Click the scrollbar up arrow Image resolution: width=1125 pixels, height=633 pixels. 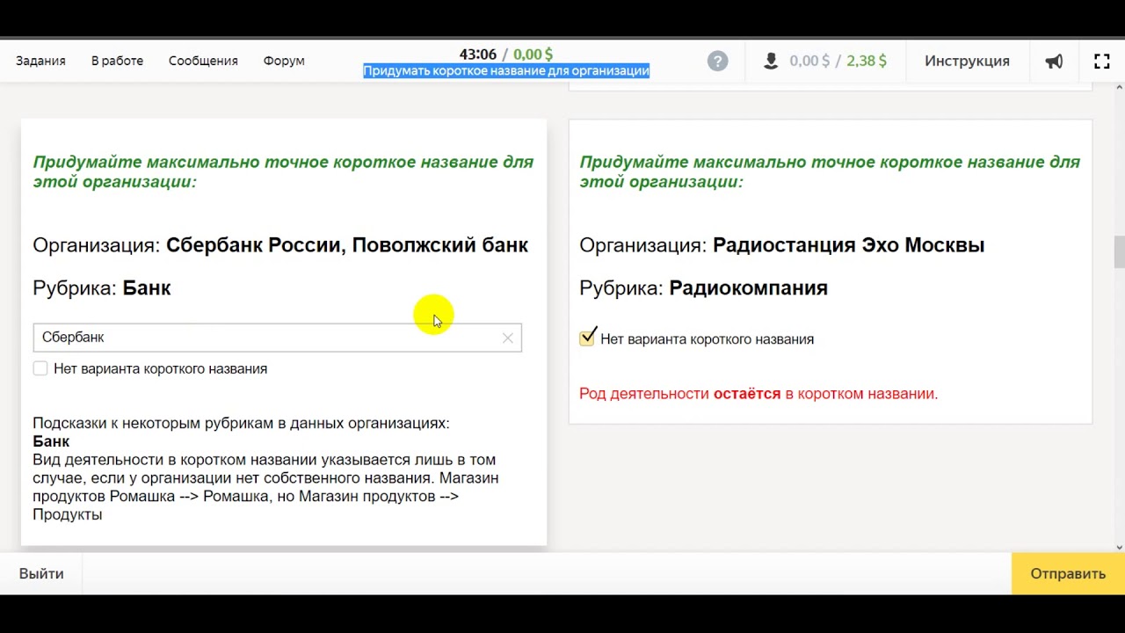click(x=1119, y=87)
